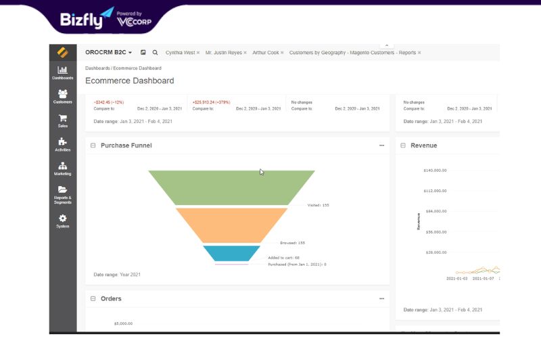Collapse the Purchase Funnel widget
Screen dimensions: 541x343
pyautogui.click(x=93, y=145)
